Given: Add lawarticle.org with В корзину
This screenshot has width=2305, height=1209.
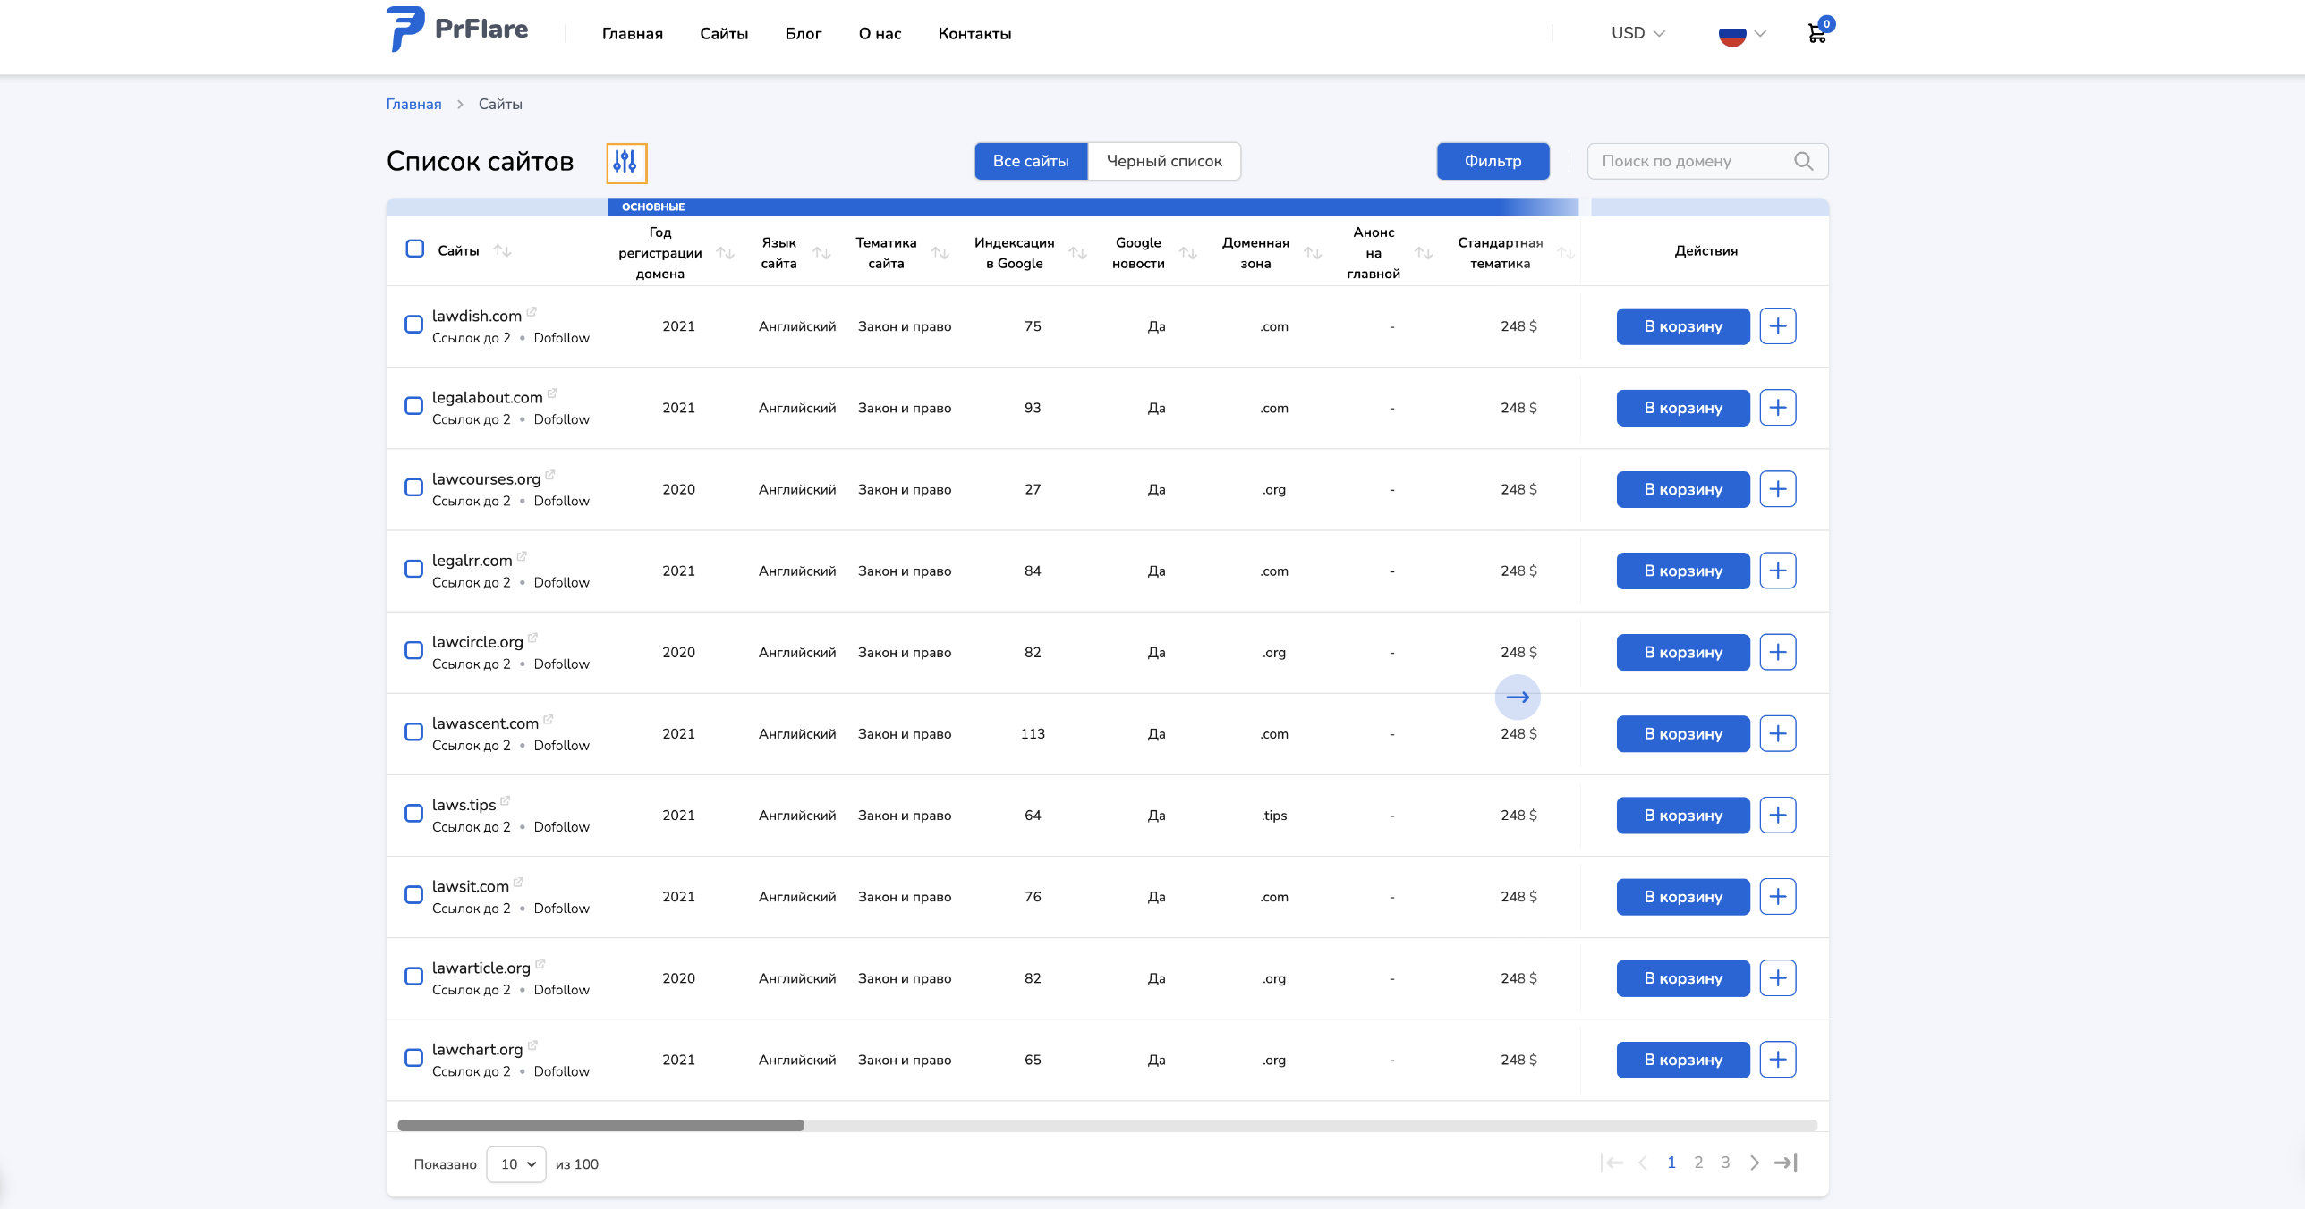Looking at the screenshot, I should [x=1682, y=977].
